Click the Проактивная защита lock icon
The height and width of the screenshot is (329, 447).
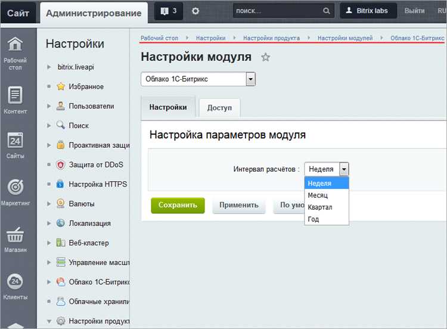point(60,145)
